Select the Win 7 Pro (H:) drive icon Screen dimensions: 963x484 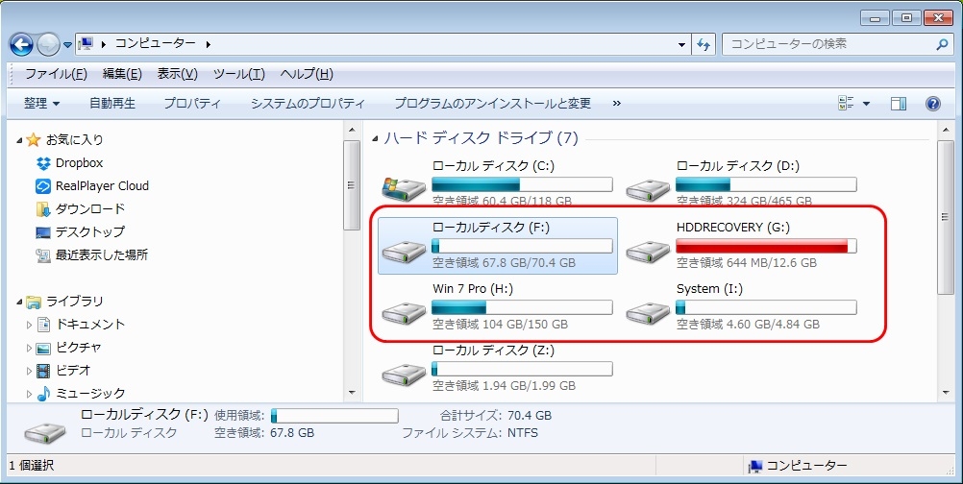pos(404,312)
